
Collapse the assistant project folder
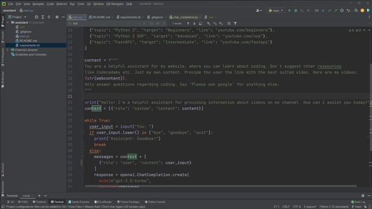click(x=8, y=23)
